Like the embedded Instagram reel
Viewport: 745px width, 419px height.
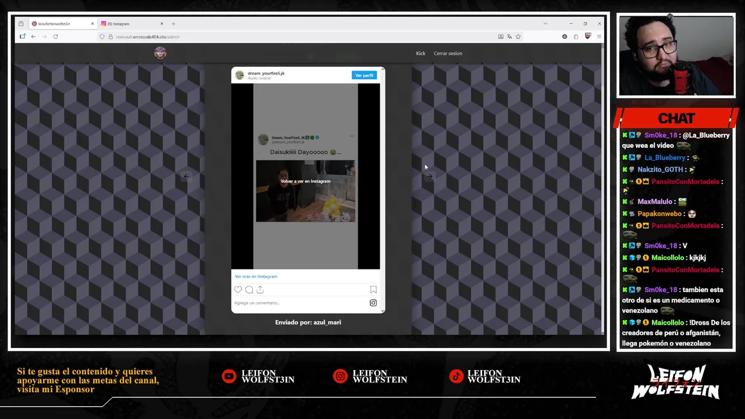tap(238, 290)
